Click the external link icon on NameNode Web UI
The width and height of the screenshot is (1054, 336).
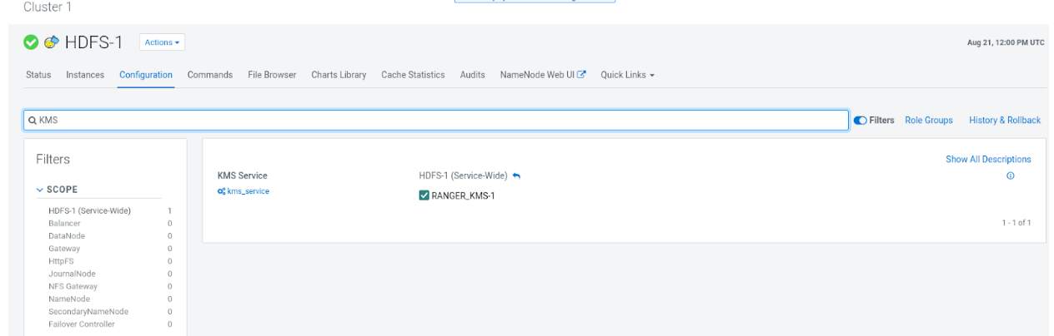tap(582, 75)
